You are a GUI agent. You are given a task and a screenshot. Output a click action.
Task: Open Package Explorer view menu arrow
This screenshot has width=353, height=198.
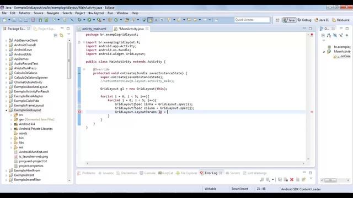click(69, 34)
